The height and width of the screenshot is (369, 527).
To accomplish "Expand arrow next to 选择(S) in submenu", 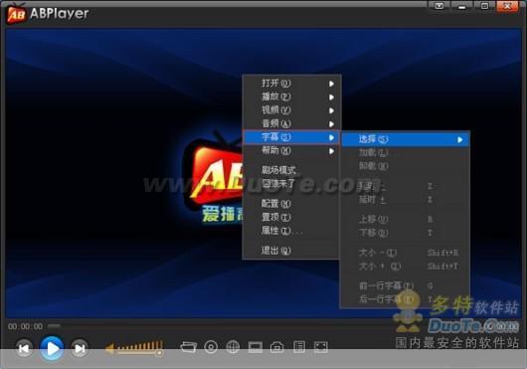I will [459, 139].
